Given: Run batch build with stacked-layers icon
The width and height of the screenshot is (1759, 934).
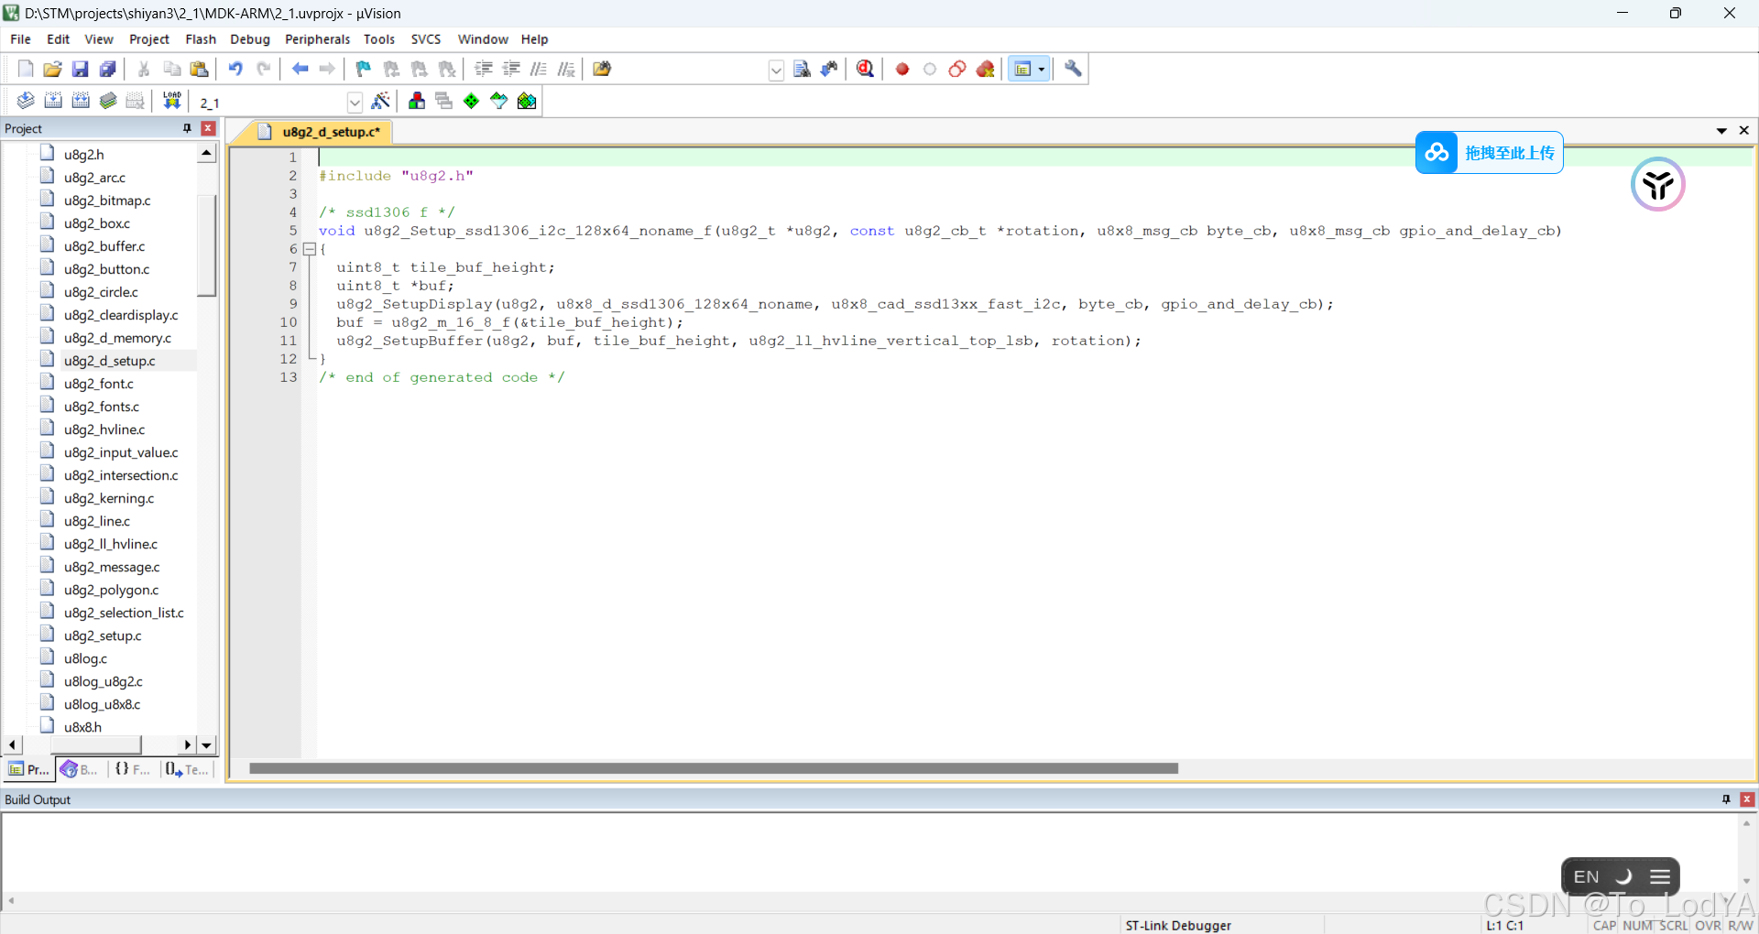Looking at the screenshot, I should [x=108, y=101].
